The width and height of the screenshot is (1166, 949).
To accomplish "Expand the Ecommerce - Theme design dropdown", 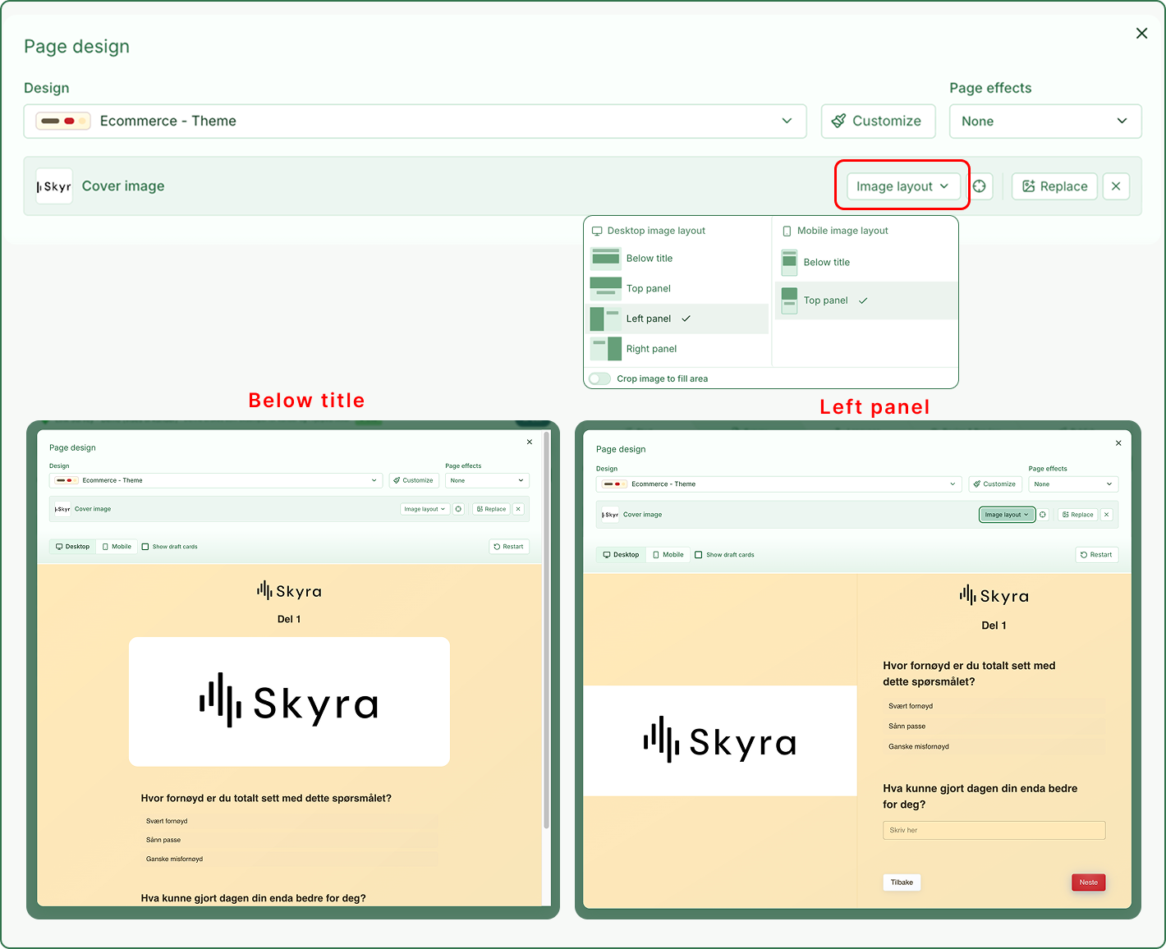I will (415, 121).
